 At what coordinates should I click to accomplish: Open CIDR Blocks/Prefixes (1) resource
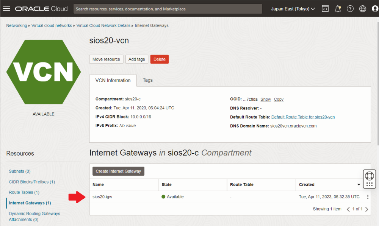point(32,182)
